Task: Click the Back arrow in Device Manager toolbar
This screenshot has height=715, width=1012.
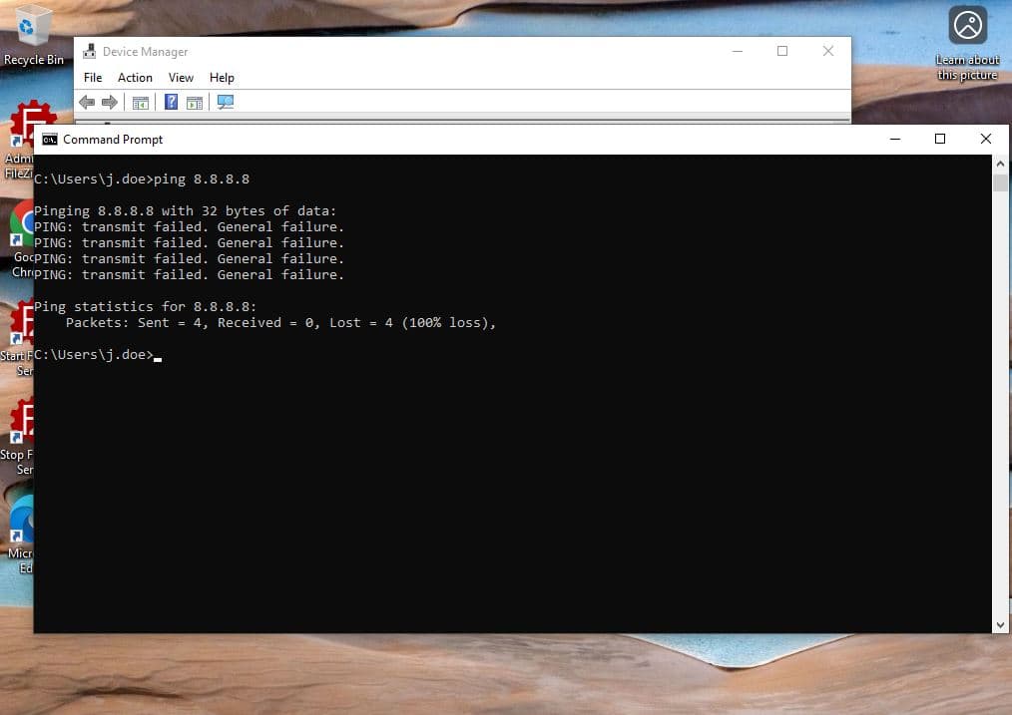Action: [x=87, y=103]
